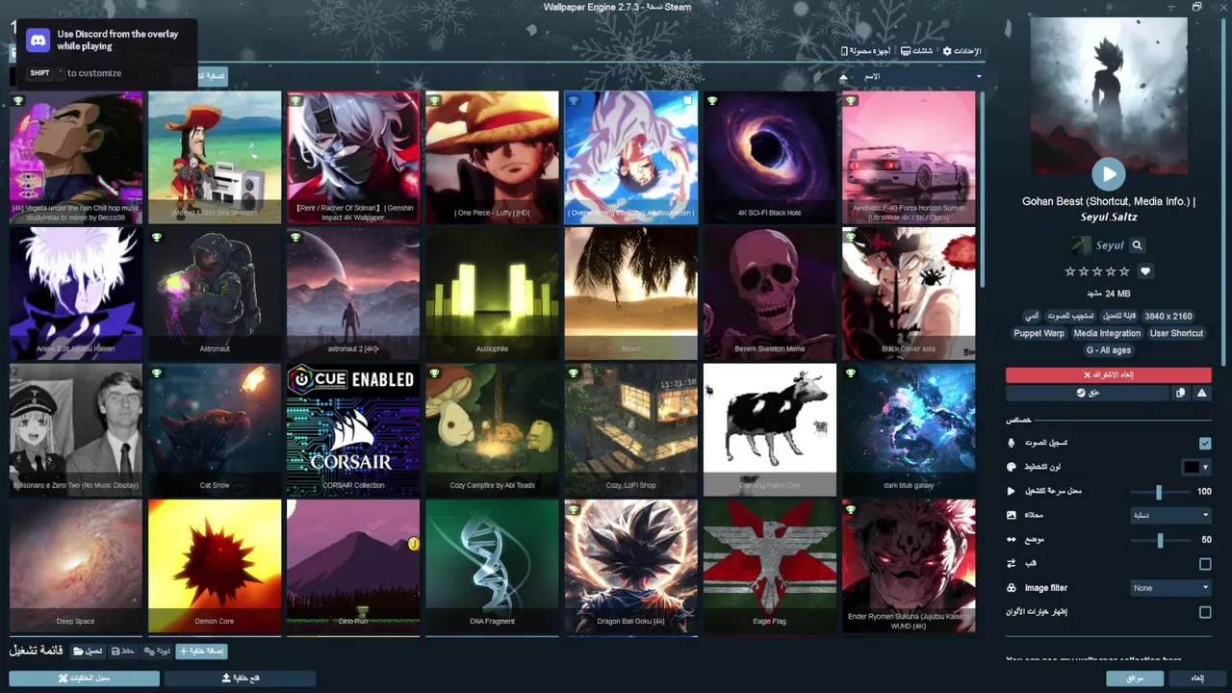Toggle sort direction arrow beside name dropdown

click(x=844, y=77)
